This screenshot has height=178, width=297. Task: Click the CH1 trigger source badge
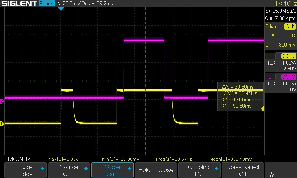pos(290,26)
